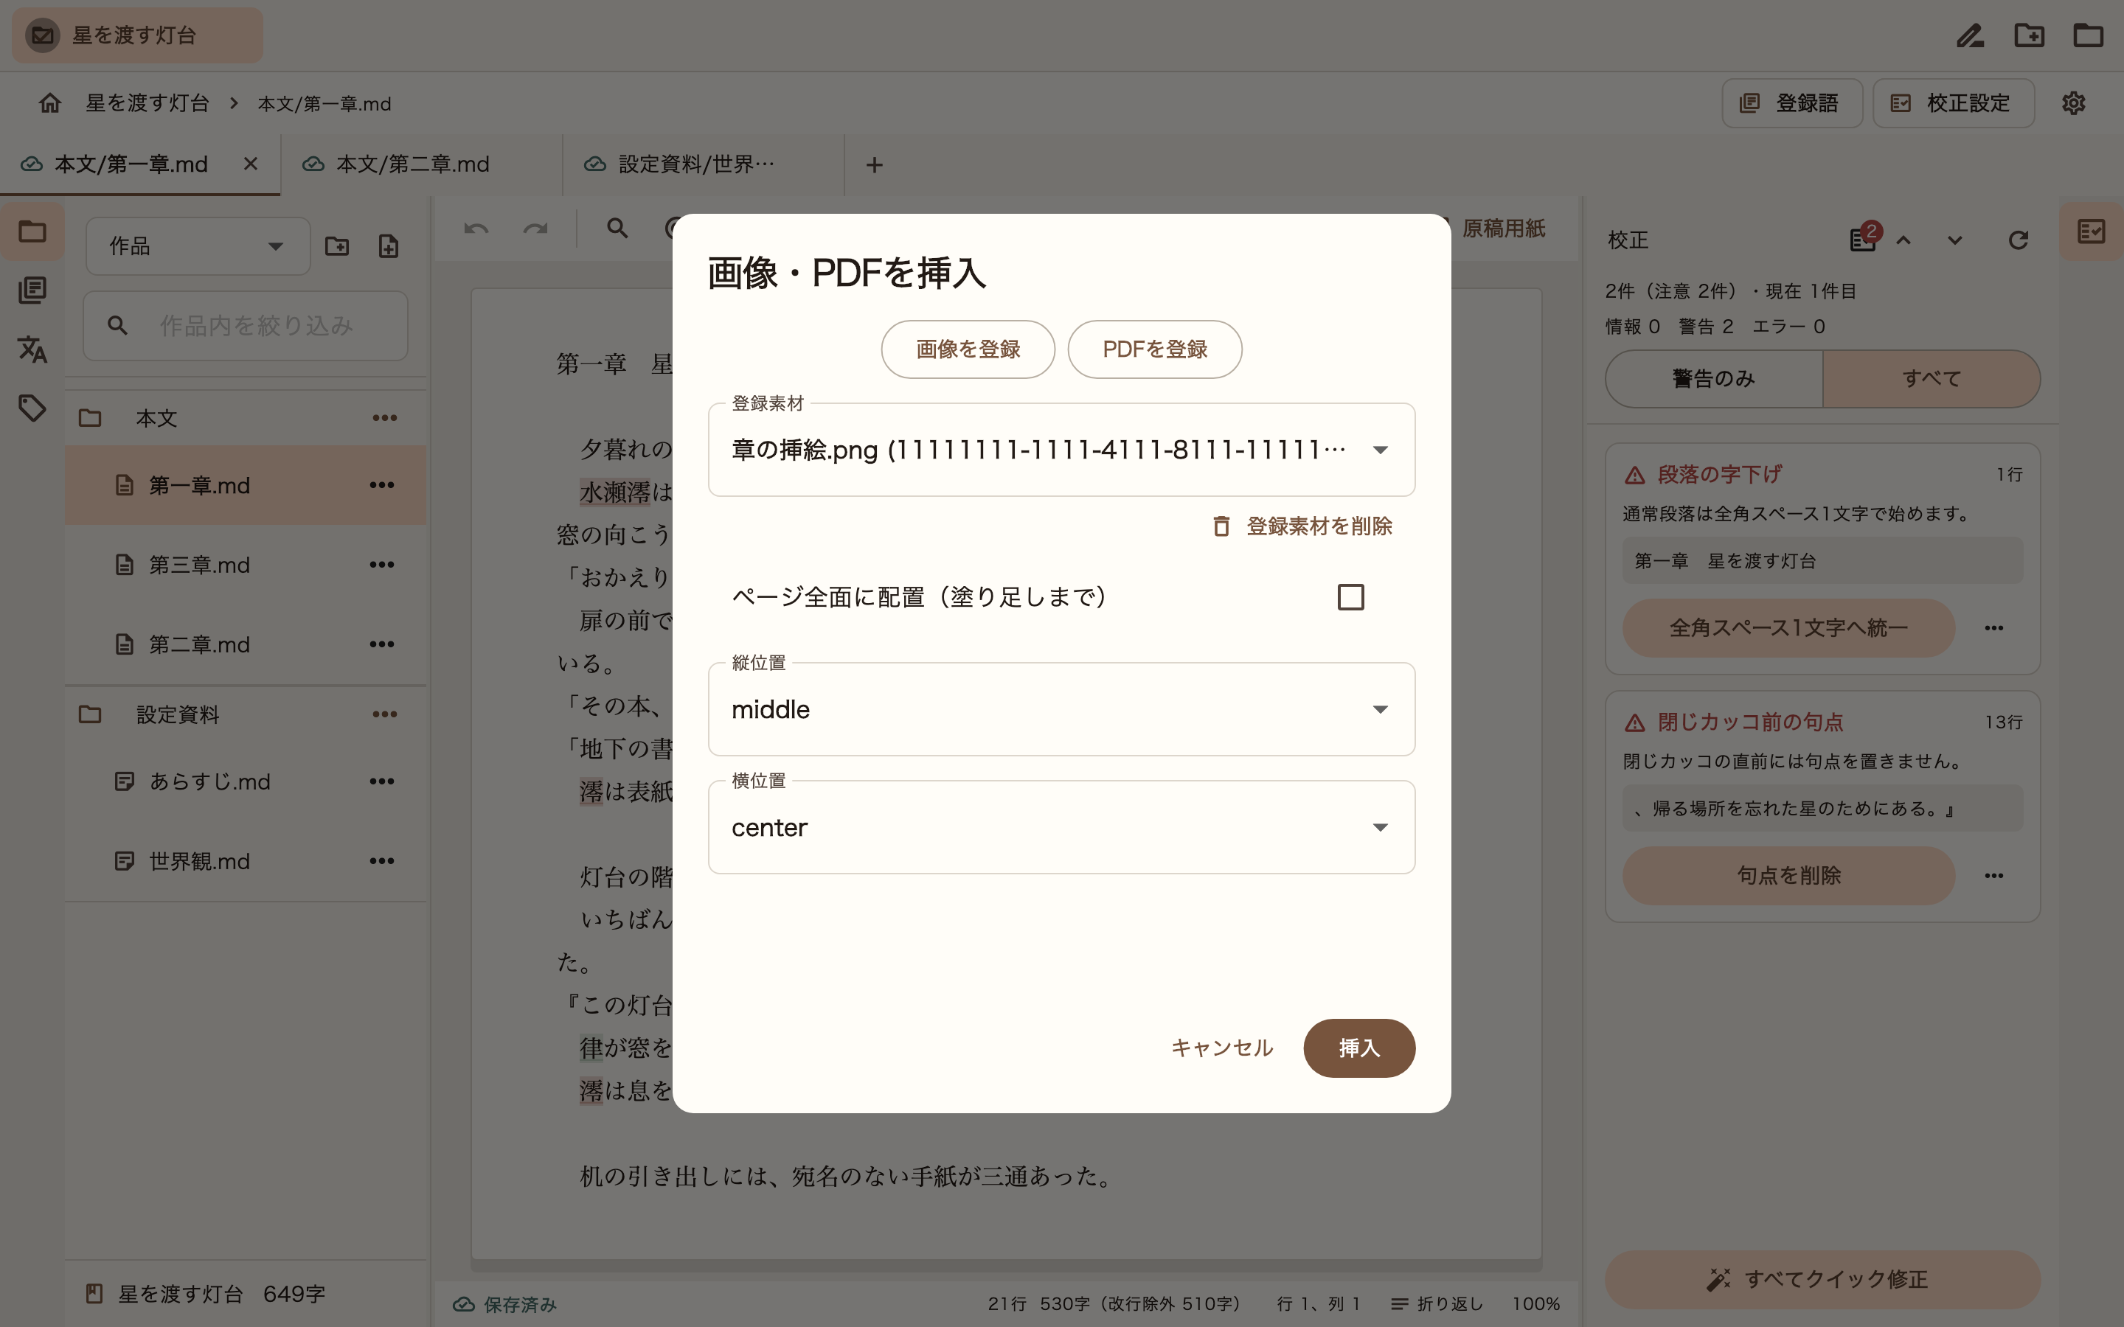
Task: Click the home icon in breadcrumb
Action: click(x=50, y=103)
